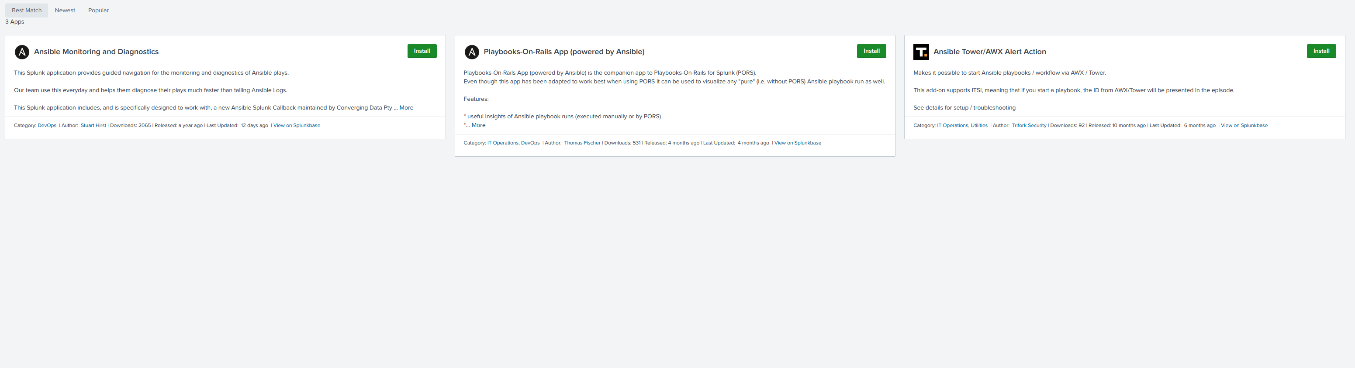Click the Playbooks-On-Rails app Ansible logo icon
1355x368 pixels.
click(x=472, y=52)
